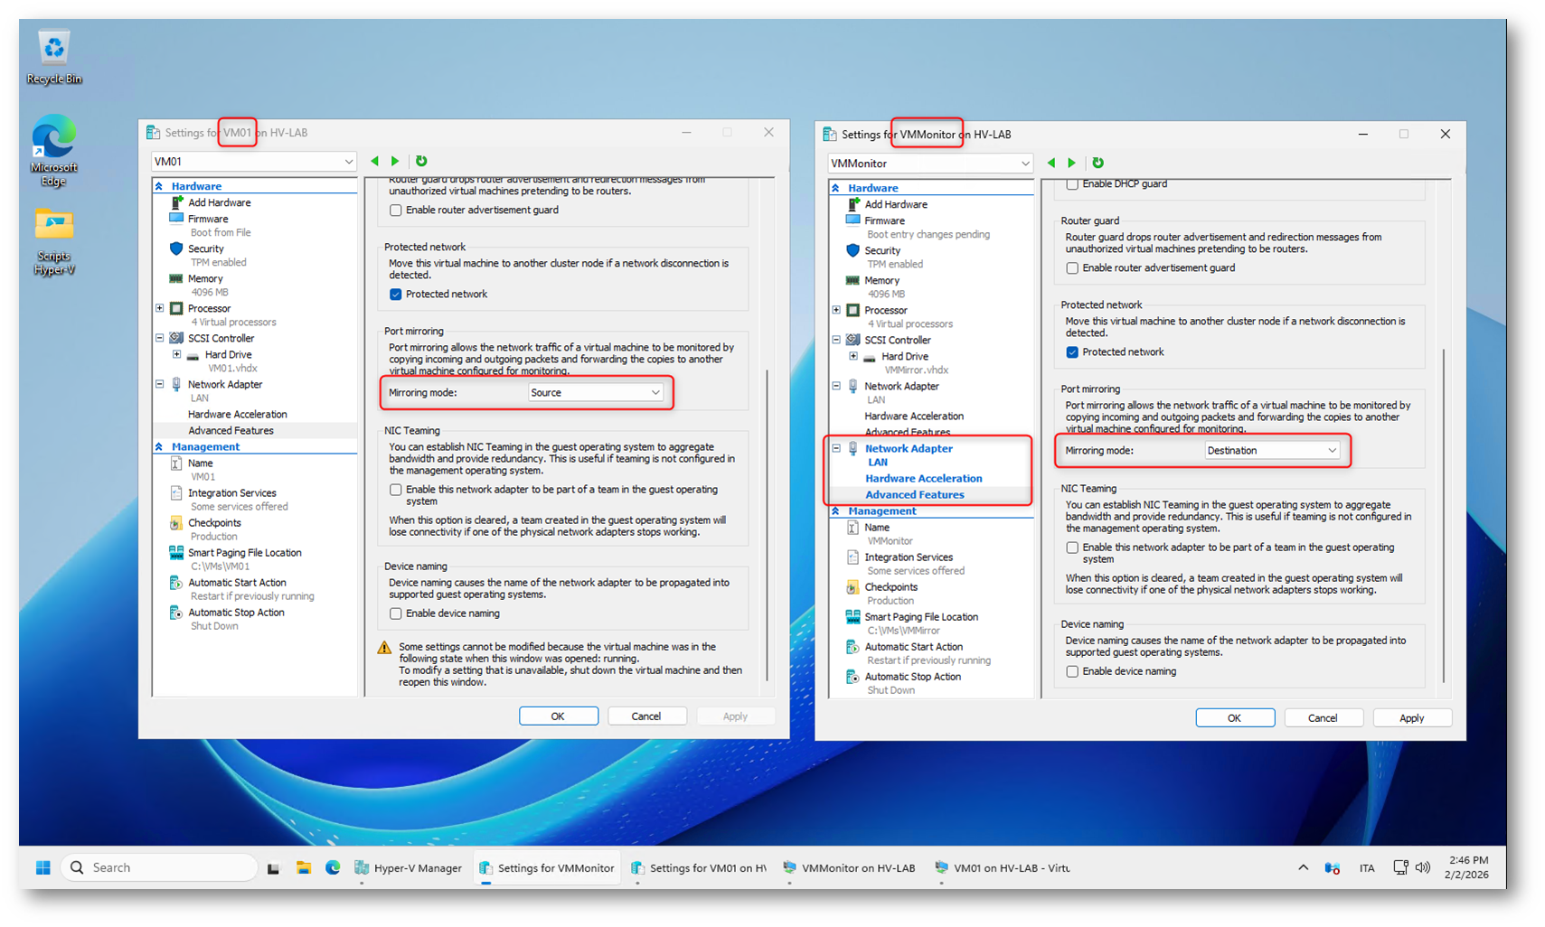Expand the Processor node in VMMonitor tree

(x=836, y=310)
